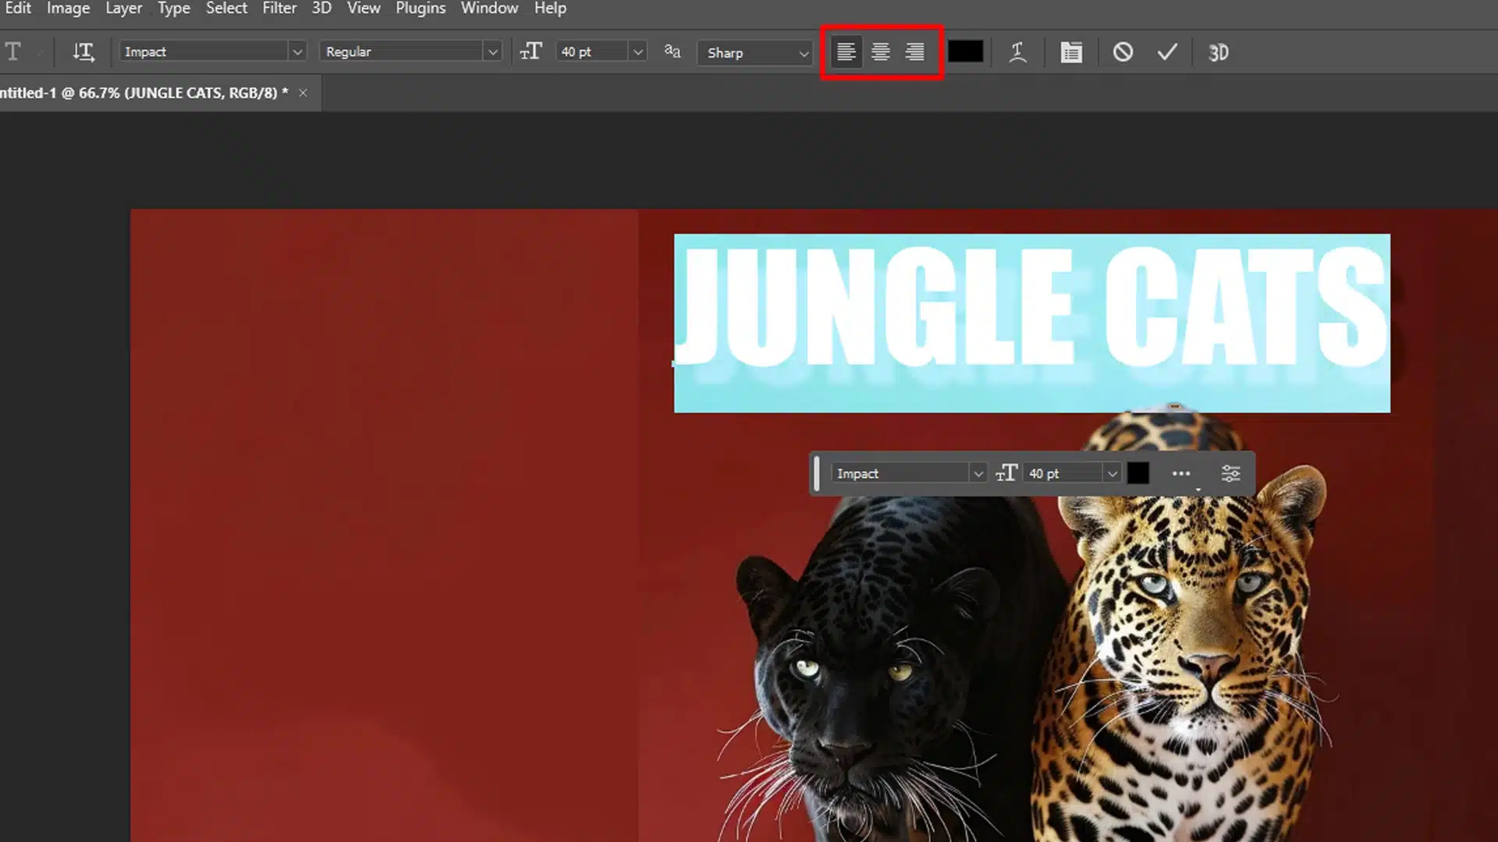Select the center text alignment icon
The image size is (1498, 842).
pos(879,52)
